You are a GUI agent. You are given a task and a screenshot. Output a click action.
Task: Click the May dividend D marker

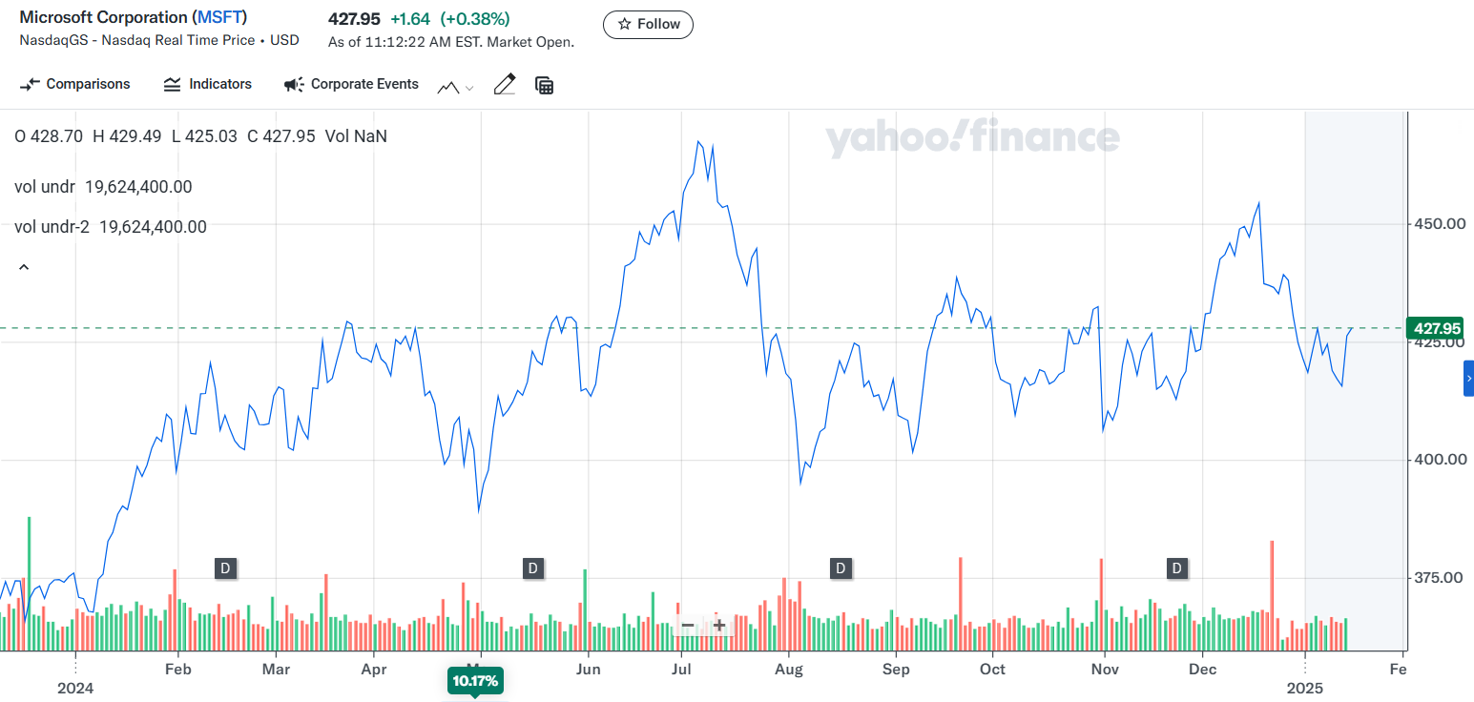coord(533,568)
